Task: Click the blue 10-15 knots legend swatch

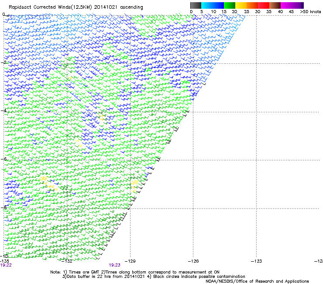Action: pos(218,5)
